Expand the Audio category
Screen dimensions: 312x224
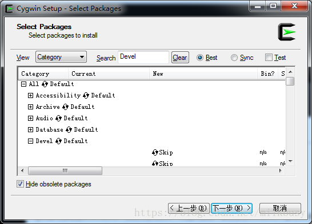tap(30, 118)
